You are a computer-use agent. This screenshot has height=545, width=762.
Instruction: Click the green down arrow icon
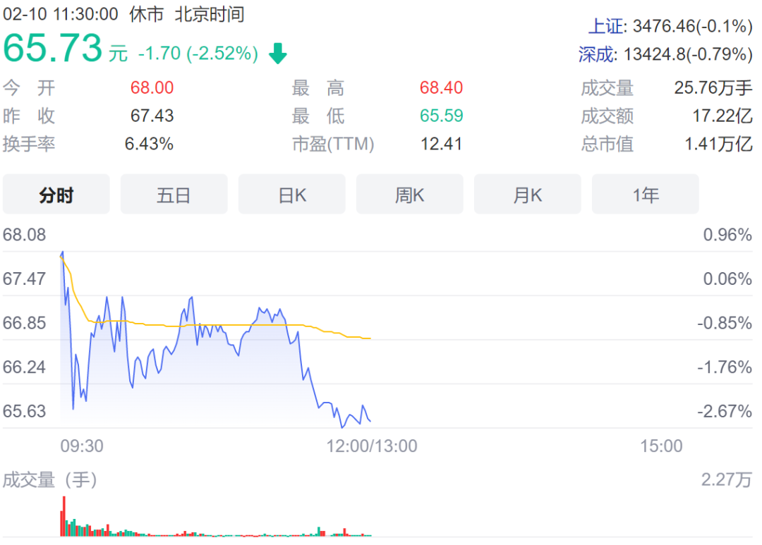click(277, 51)
